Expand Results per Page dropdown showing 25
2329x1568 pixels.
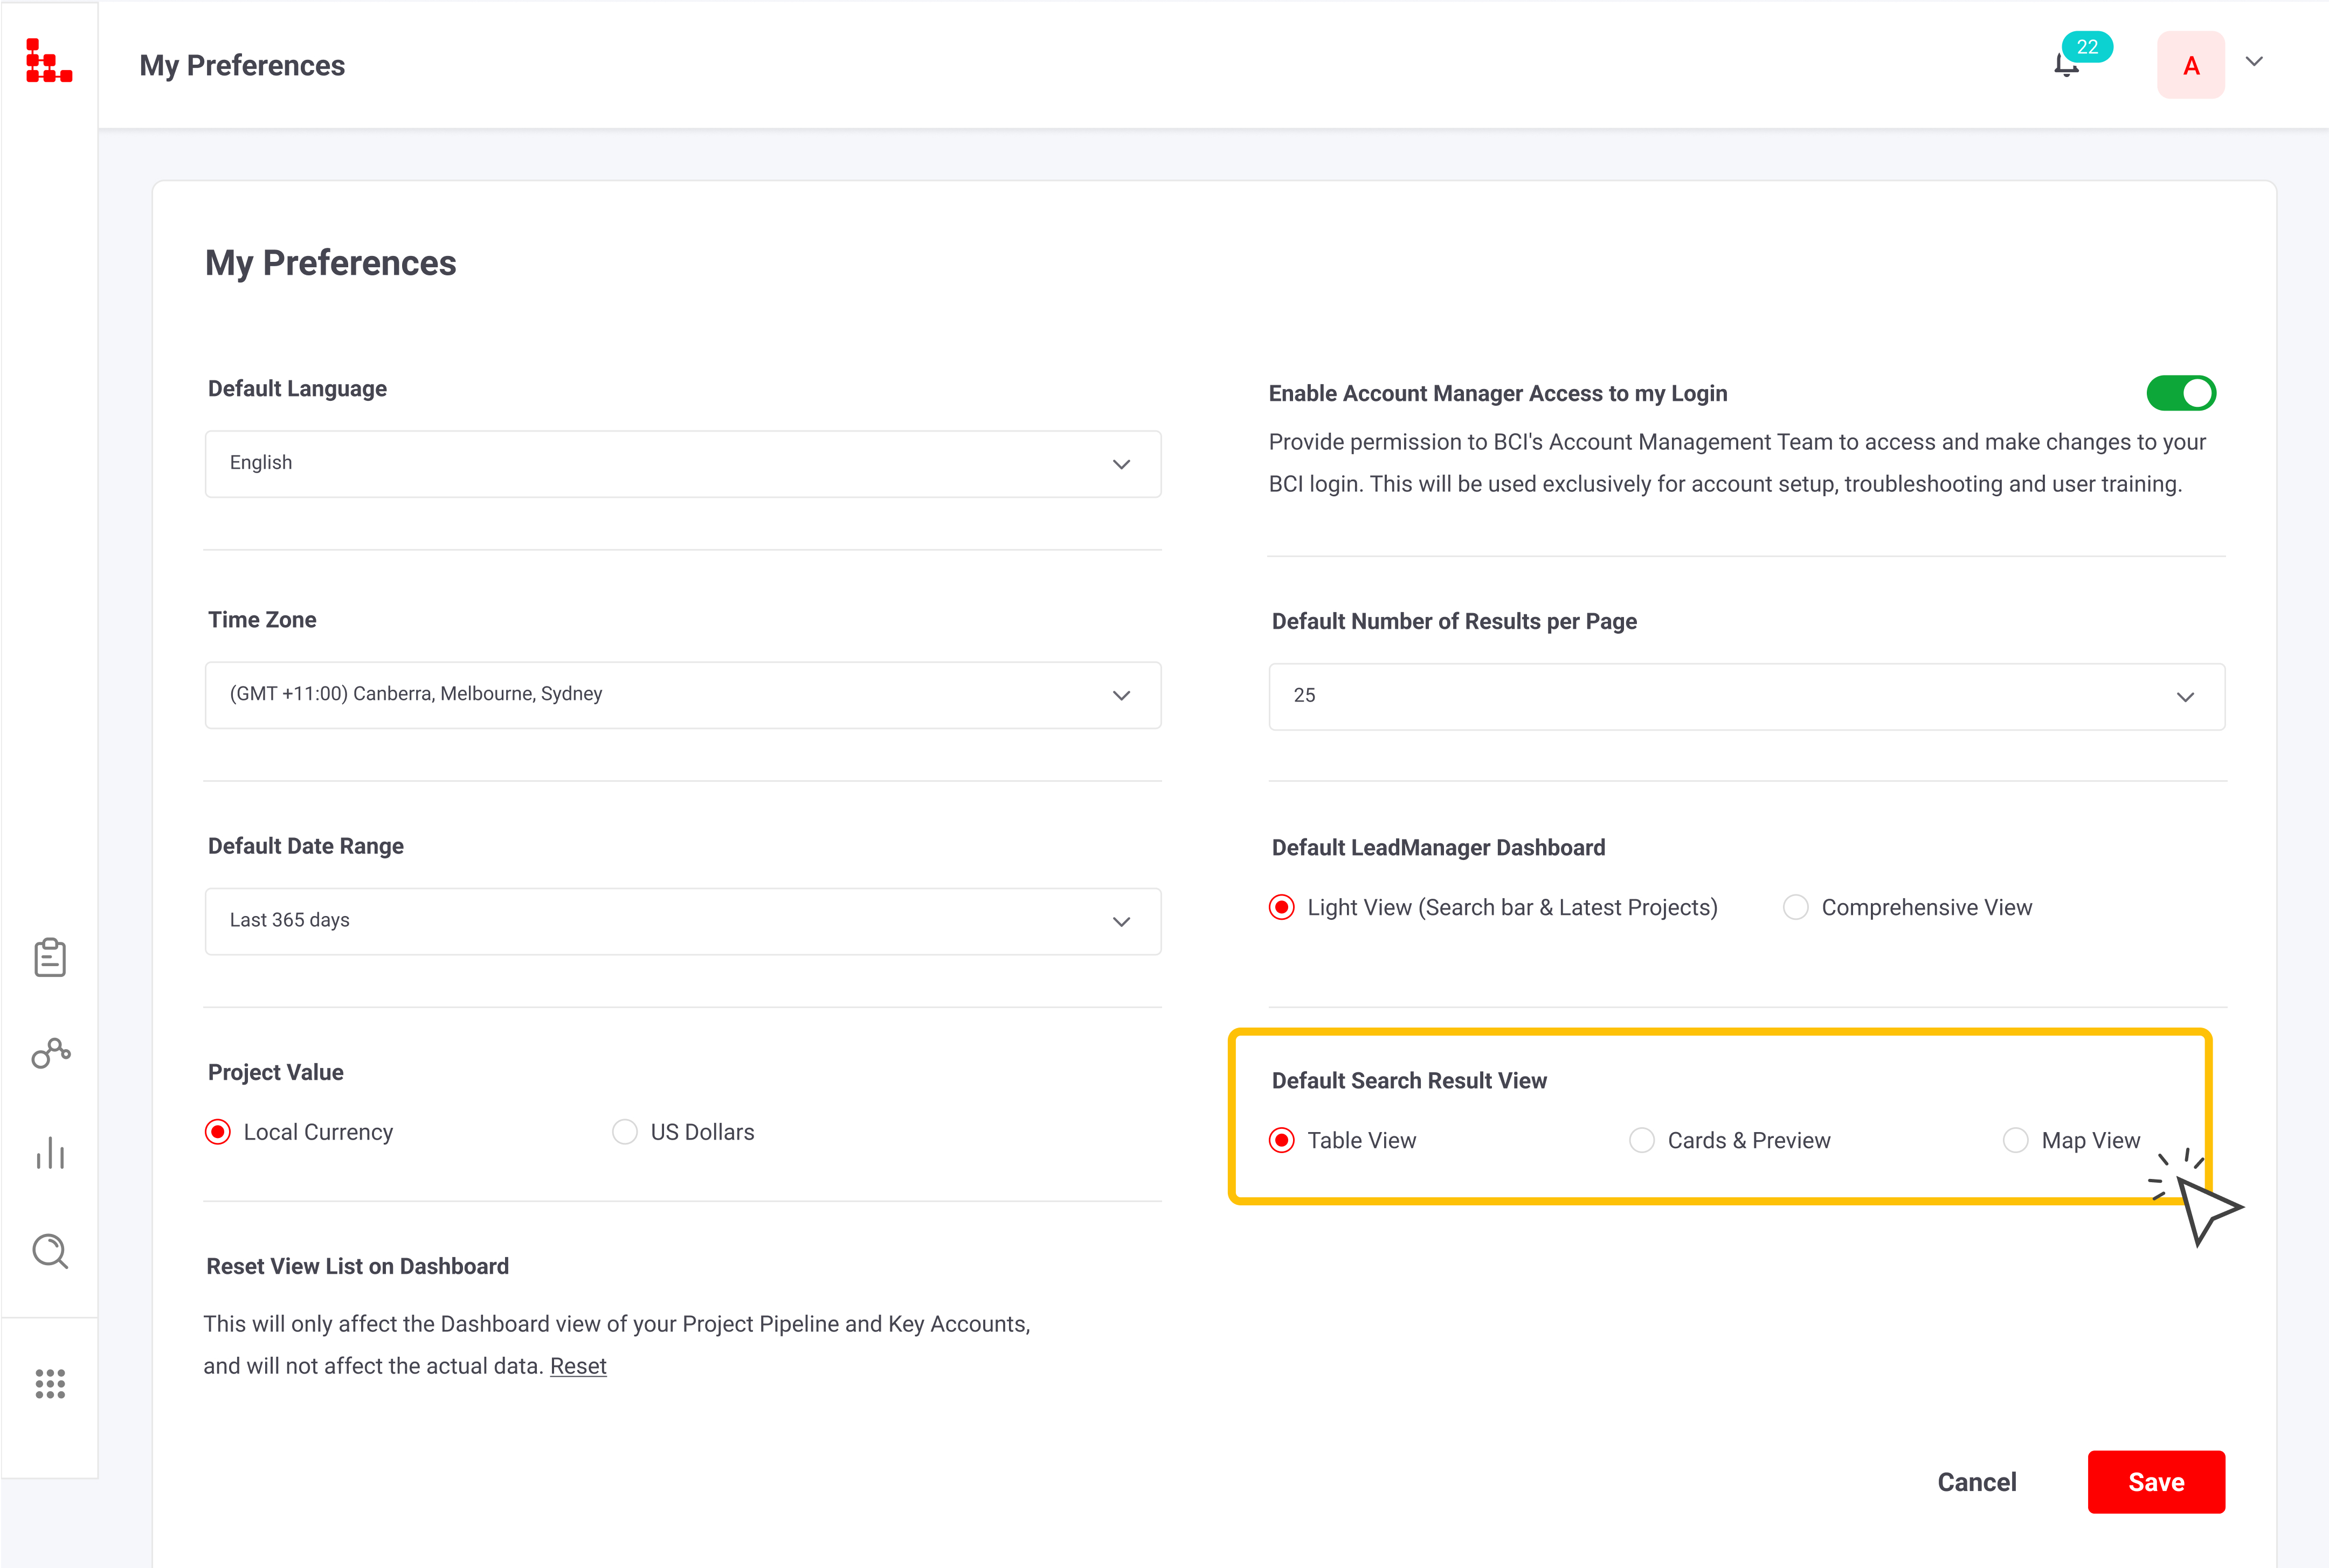pyautogui.click(x=1746, y=696)
